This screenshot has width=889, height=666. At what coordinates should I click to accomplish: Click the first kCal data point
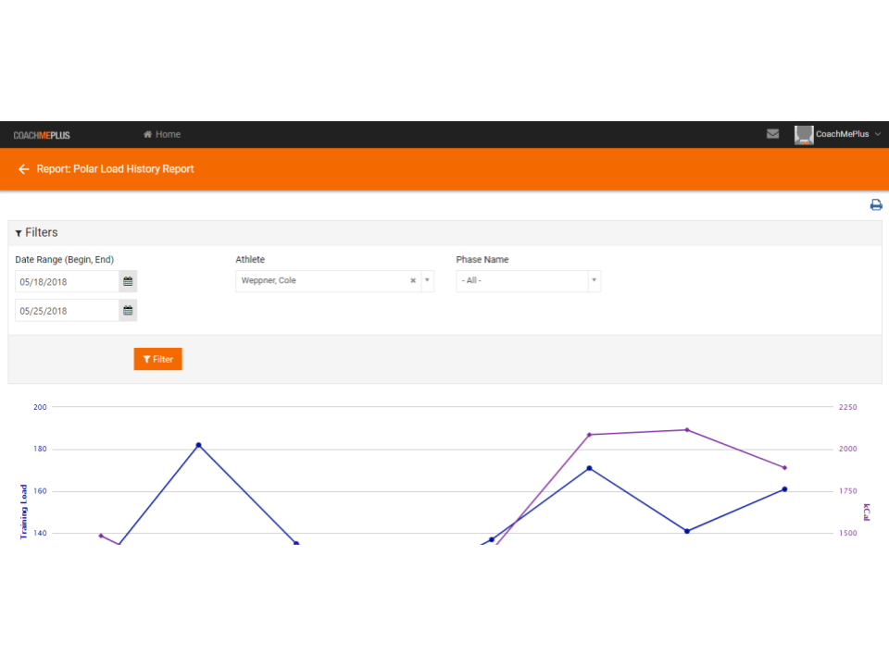[x=101, y=536]
